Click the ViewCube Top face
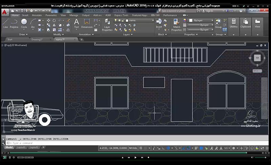Viewport: 271px width, 165px height. click(257, 58)
